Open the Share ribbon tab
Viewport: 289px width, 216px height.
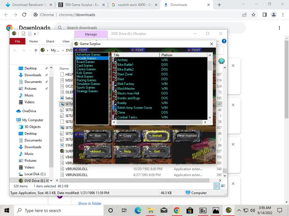50,41
